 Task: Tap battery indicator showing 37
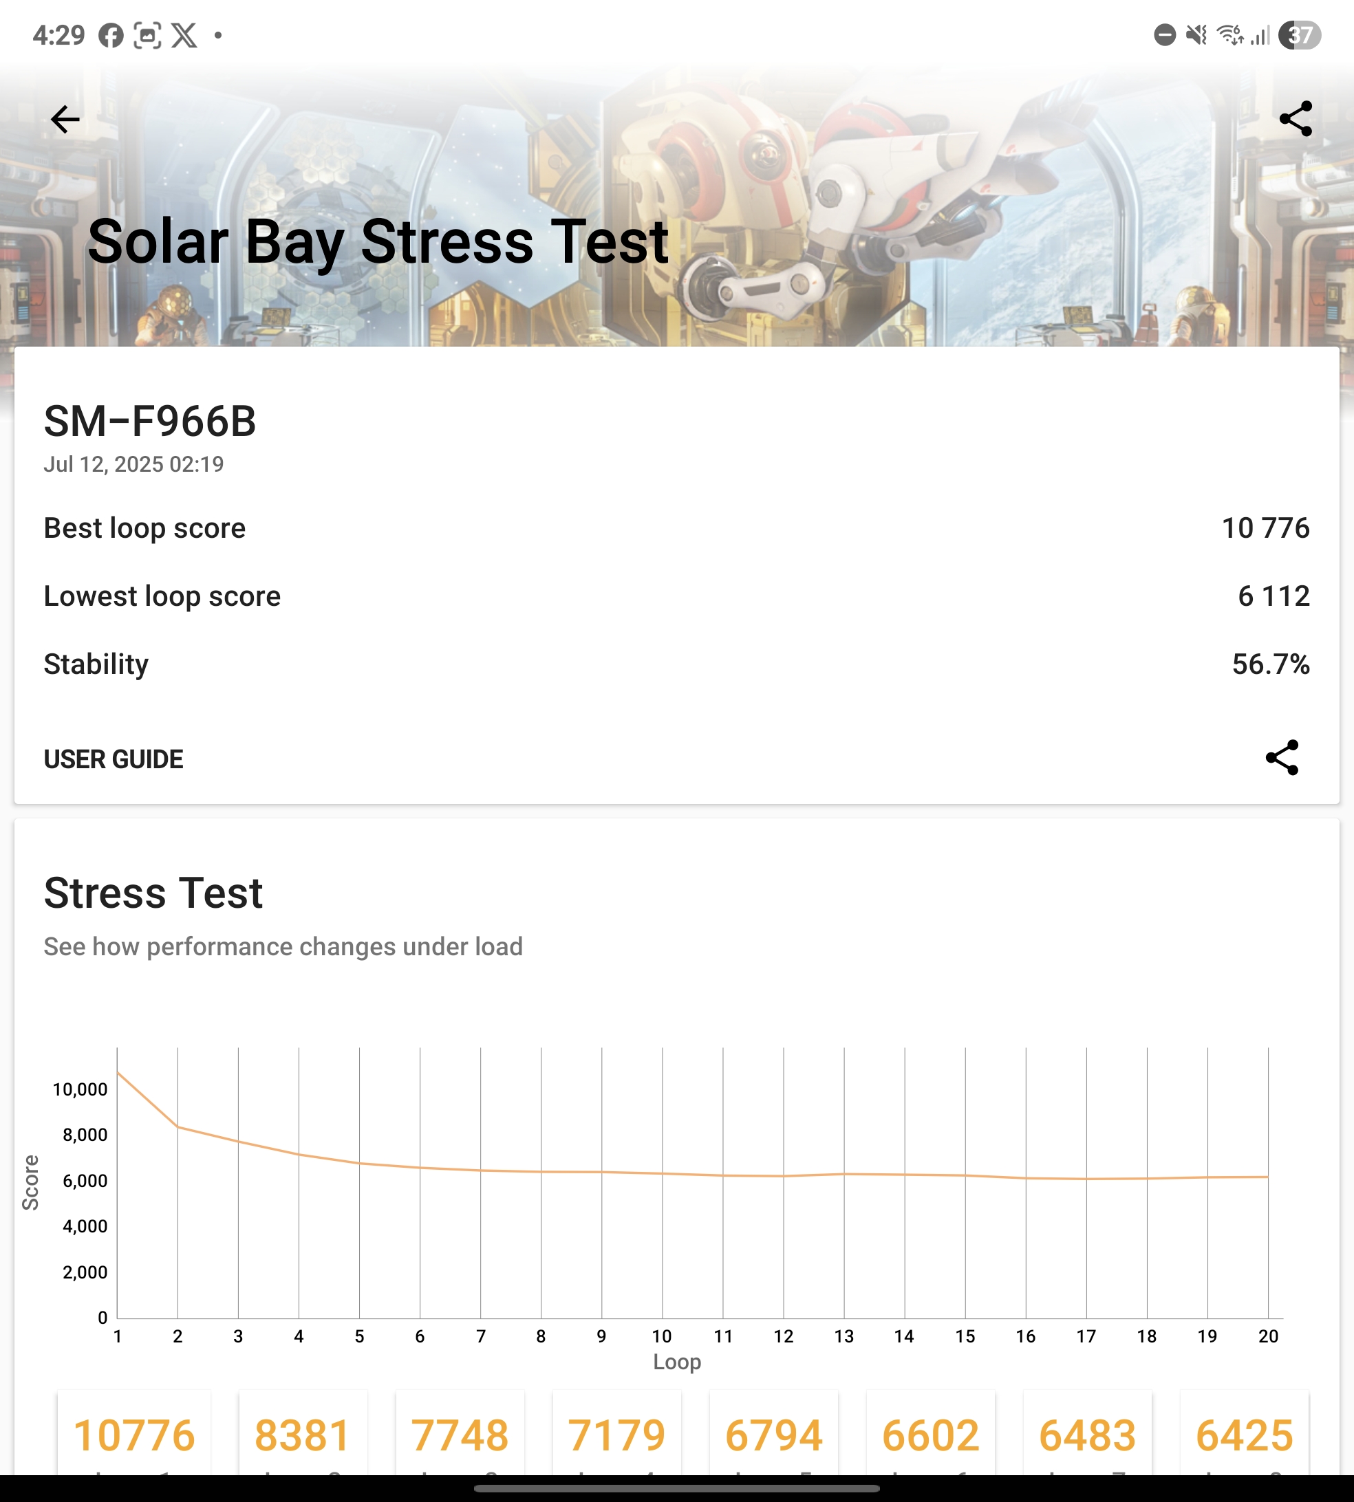[x=1300, y=35]
